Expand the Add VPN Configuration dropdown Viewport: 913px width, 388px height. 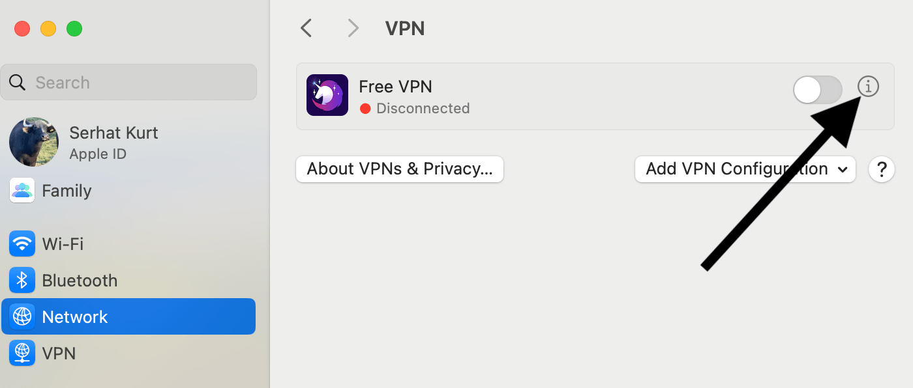(x=745, y=169)
